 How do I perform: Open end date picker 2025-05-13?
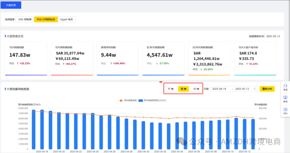[242, 89]
